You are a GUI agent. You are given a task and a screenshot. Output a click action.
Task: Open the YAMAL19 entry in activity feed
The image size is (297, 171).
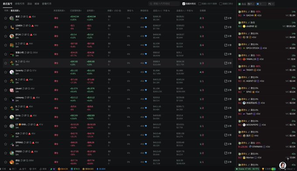(x=267, y=57)
